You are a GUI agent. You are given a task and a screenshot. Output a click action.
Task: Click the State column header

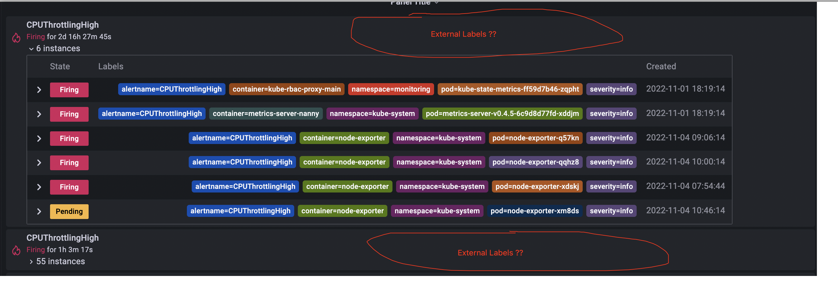pos(60,66)
